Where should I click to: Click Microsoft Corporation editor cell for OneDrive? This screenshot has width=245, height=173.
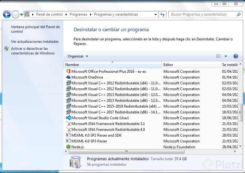coord(182,77)
